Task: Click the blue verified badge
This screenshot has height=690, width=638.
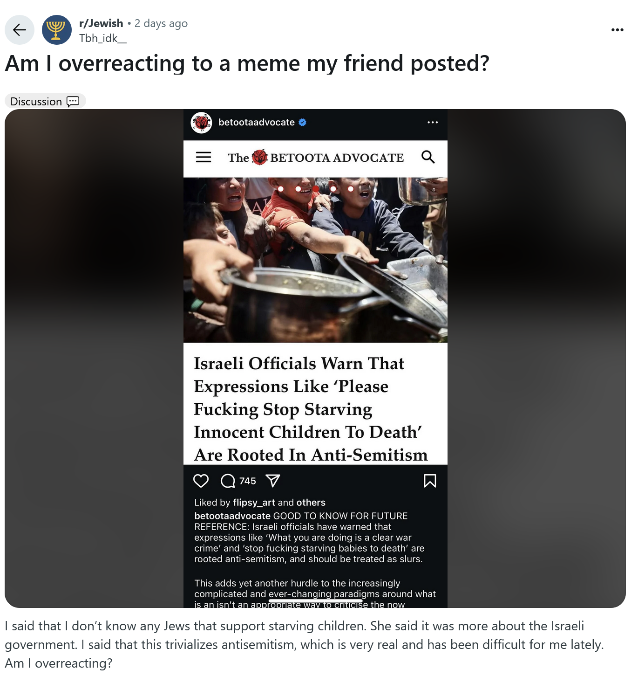Action: pyautogui.click(x=303, y=123)
